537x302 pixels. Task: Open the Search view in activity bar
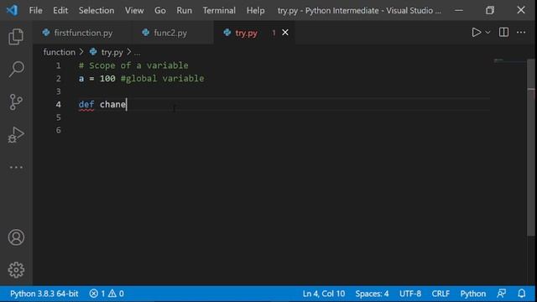(x=16, y=69)
